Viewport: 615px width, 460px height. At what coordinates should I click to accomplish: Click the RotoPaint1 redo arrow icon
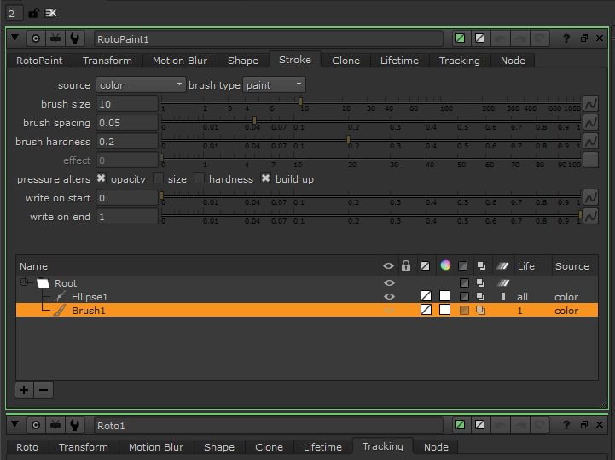520,38
